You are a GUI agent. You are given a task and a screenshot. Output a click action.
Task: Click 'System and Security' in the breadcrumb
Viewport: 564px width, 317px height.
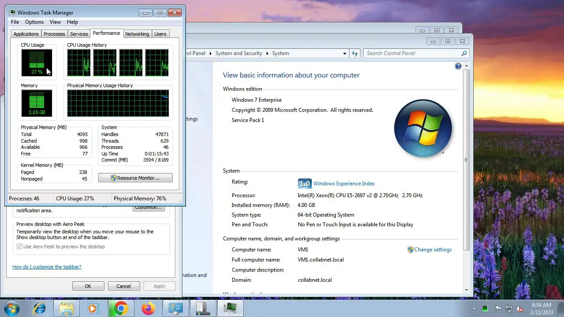click(x=239, y=53)
